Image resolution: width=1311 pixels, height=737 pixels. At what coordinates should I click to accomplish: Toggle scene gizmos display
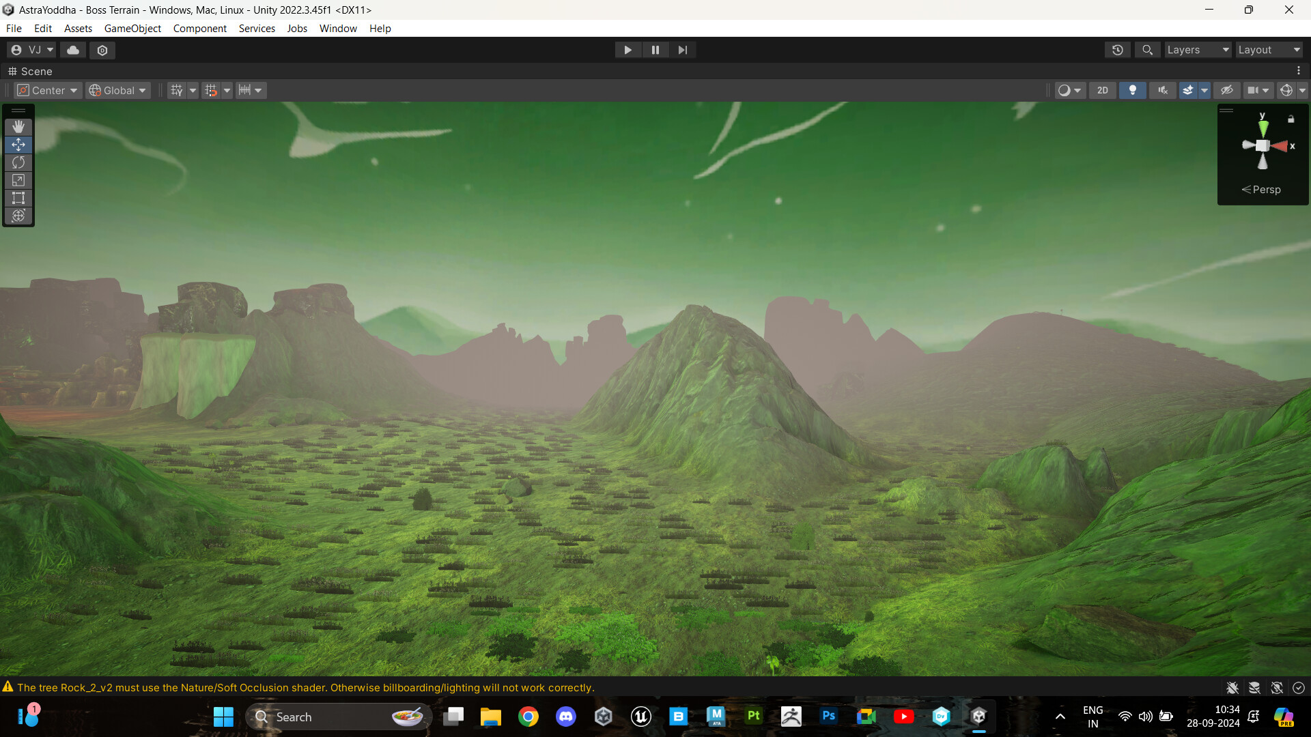tap(1286, 90)
